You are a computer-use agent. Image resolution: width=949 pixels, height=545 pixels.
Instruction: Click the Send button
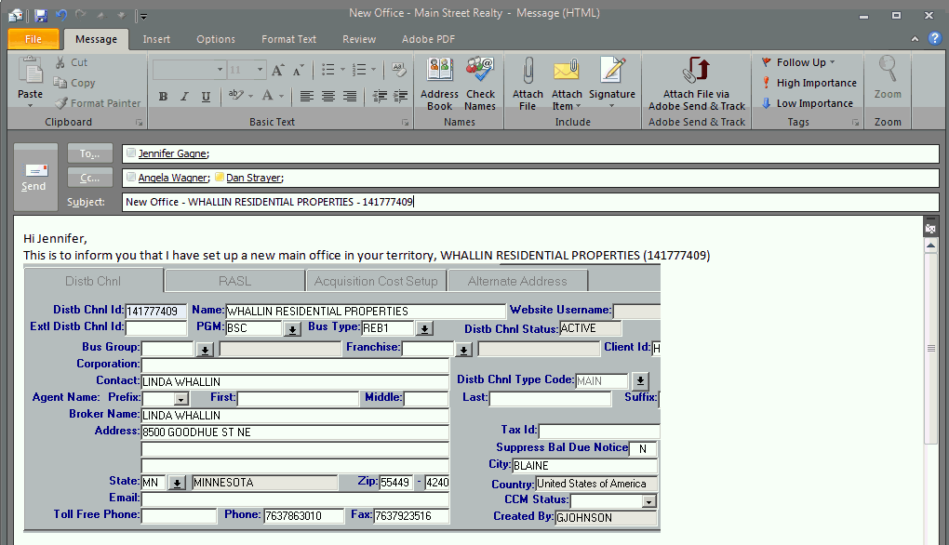34,177
